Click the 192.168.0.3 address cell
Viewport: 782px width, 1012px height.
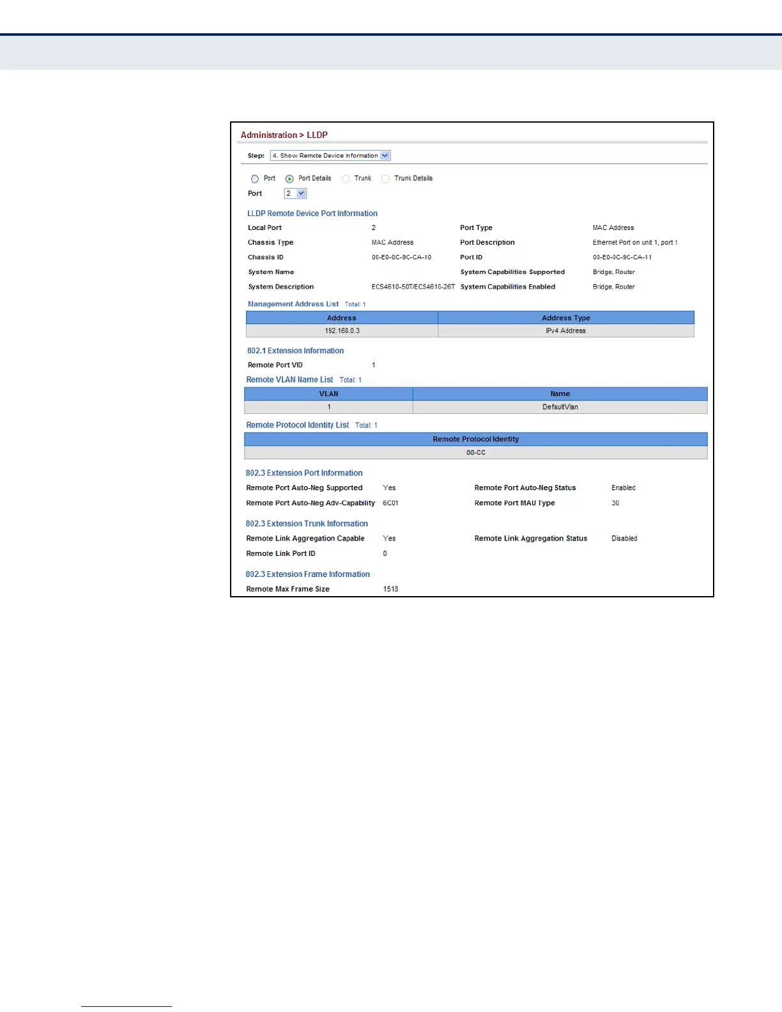[342, 330]
